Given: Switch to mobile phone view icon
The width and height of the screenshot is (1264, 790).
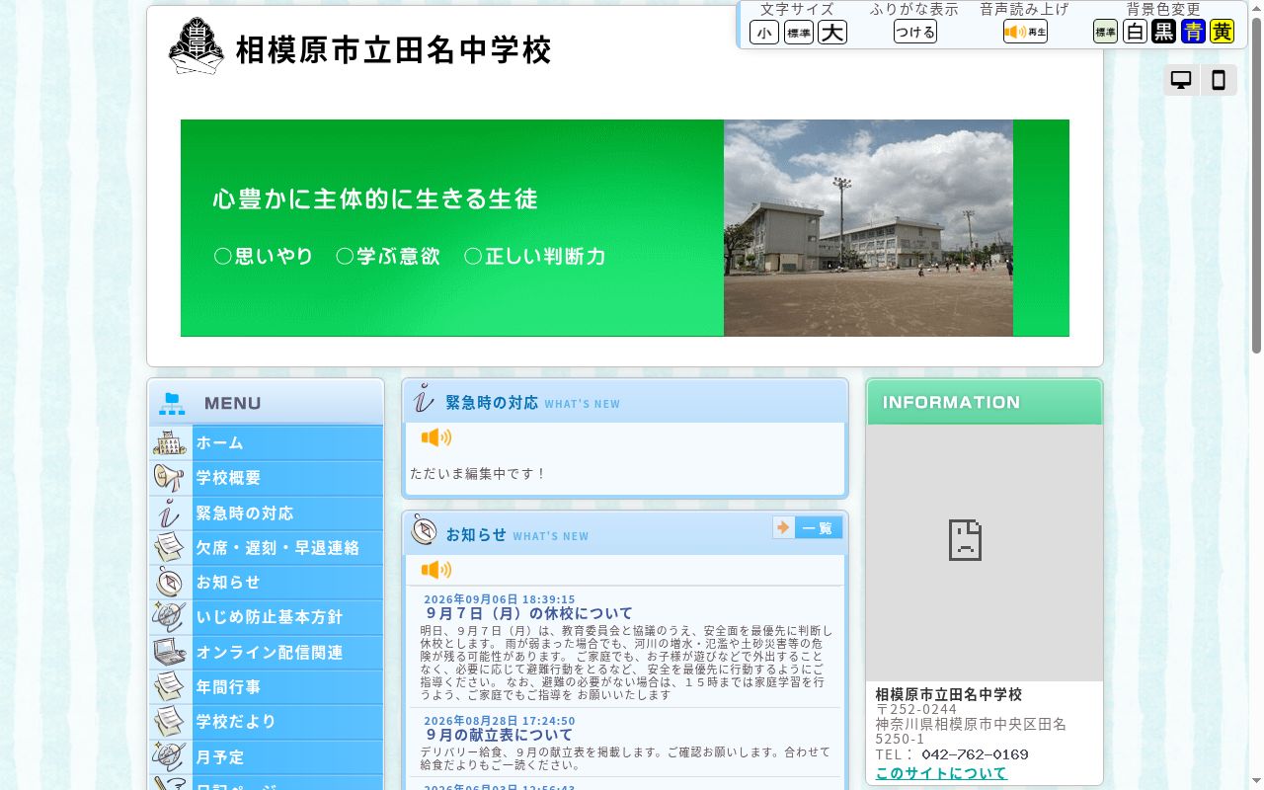Looking at the screenshot, I should point(1219,81).
